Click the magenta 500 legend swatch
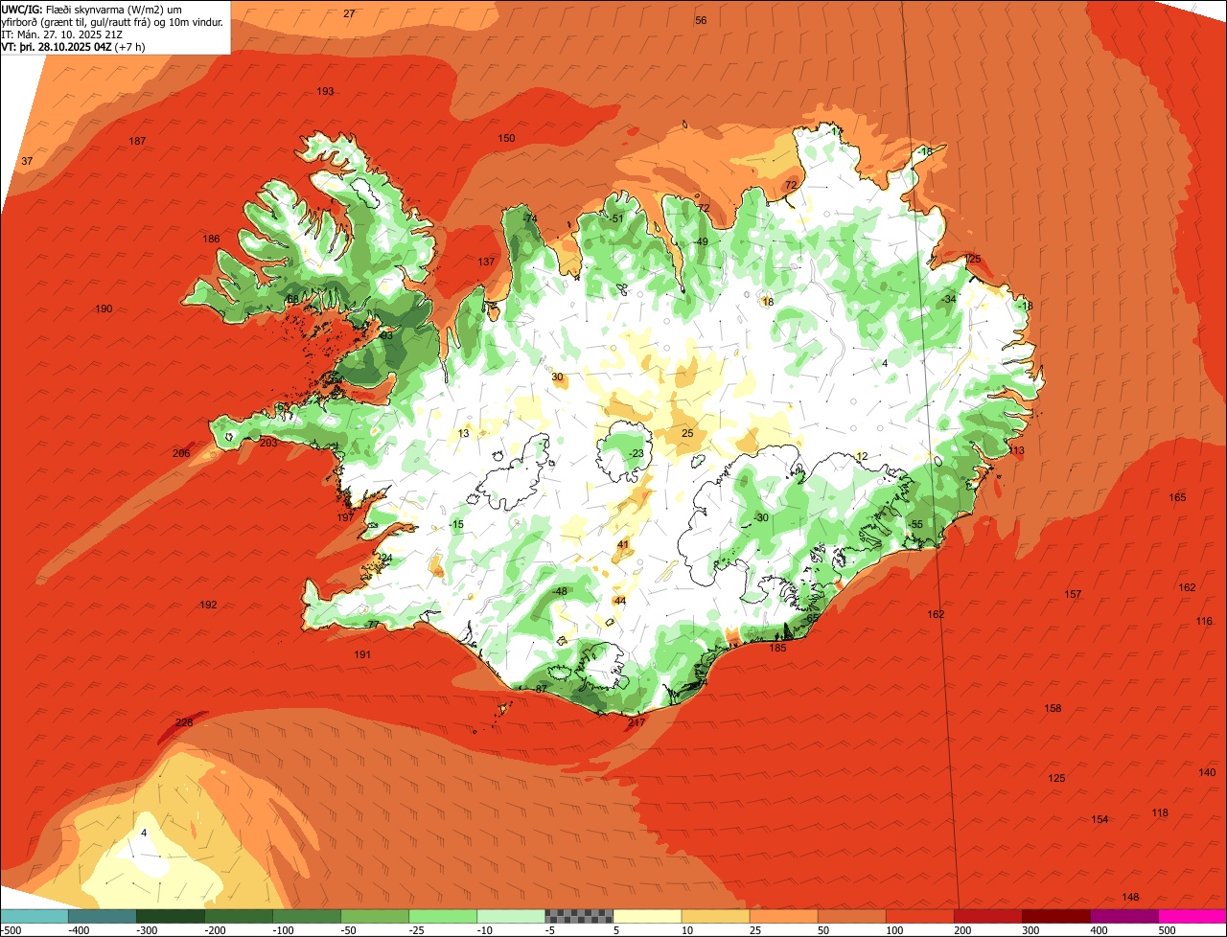This screenshot has width=1227, height=937. [x=1192, y=916]
